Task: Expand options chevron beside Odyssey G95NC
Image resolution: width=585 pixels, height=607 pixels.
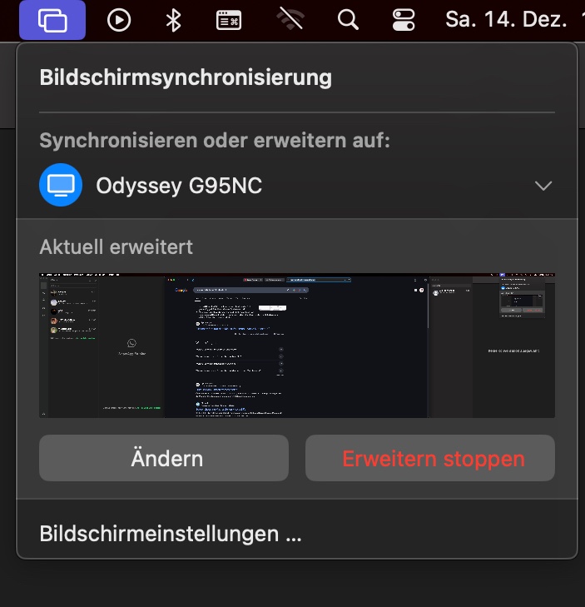Action: click(x=543, y=186)
